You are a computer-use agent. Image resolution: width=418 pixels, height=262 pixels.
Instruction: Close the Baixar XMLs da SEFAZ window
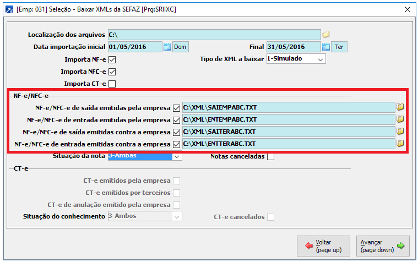pyautogui.click(x=408, y=9)
